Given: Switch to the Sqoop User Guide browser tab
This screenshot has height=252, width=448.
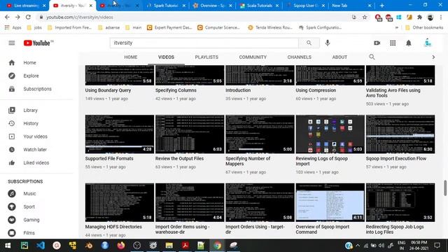Looking at the screenshot, I should (306, 6).
